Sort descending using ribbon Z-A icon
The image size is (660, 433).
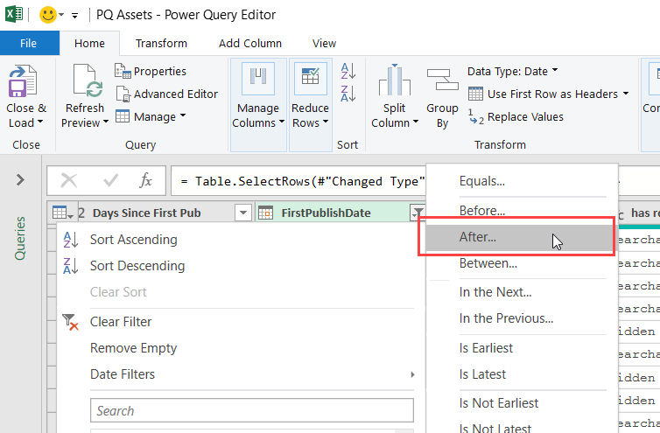tap(348, 94)
